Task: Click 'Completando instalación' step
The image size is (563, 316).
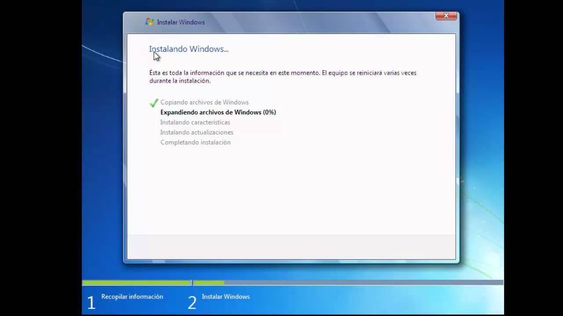Action: [x=196, y=143]
